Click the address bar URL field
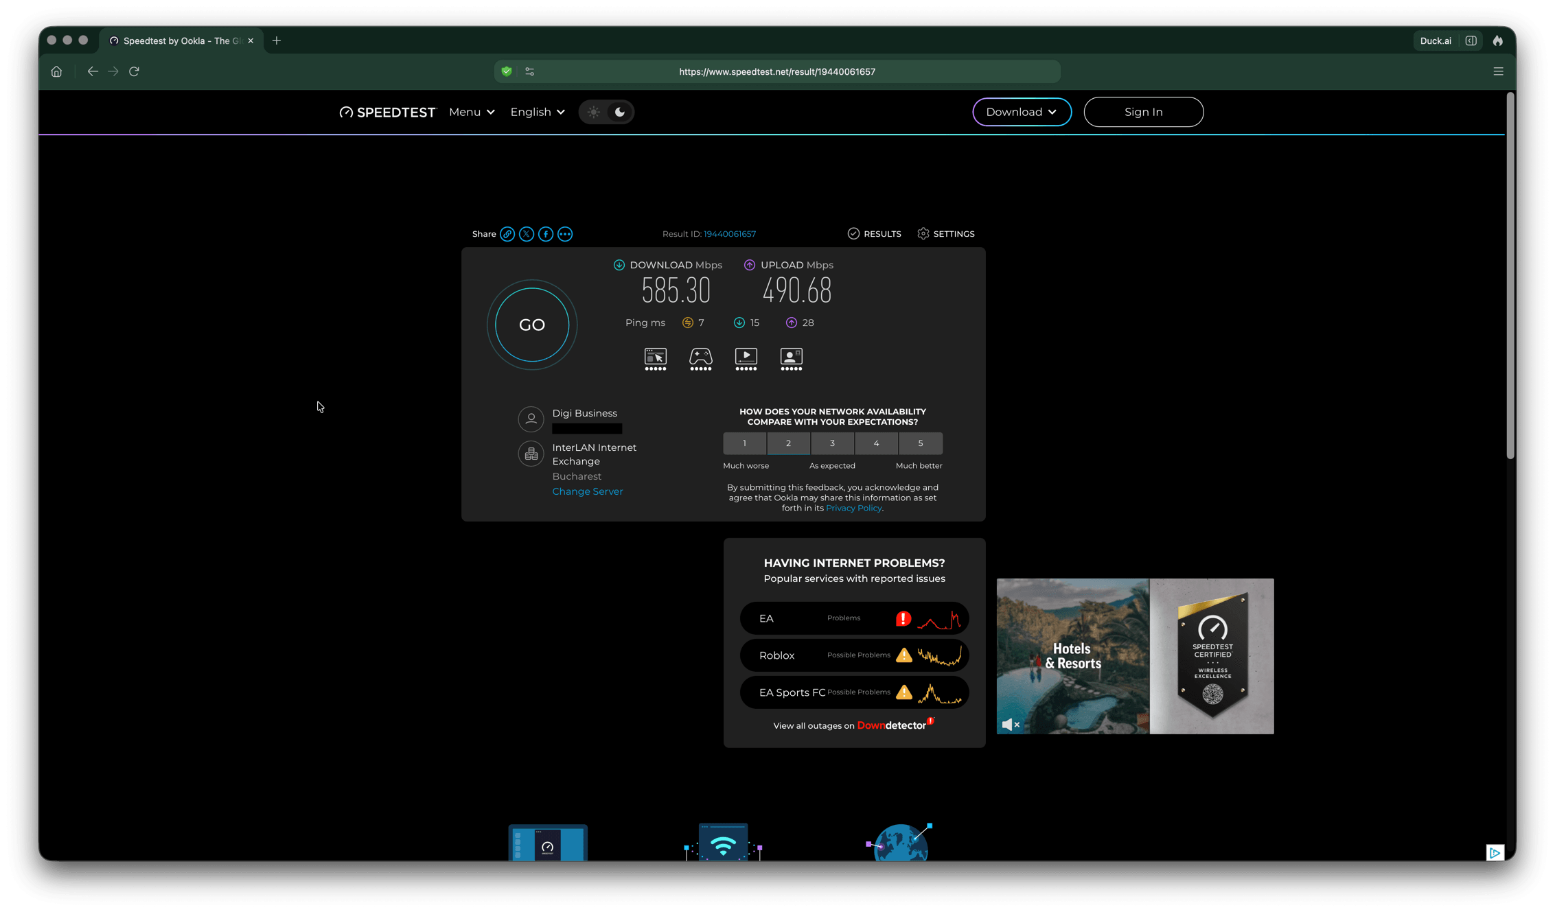1555x912 pixels. [x=777, y=71]
